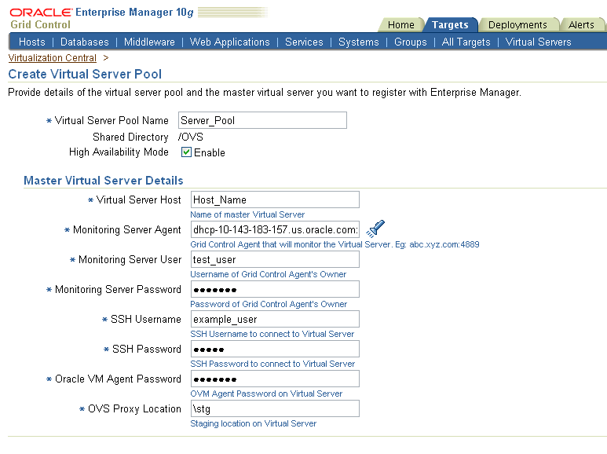
Task: Click hint text 'Name of master Virtual Server'
Action: click(x=247, y=214)
